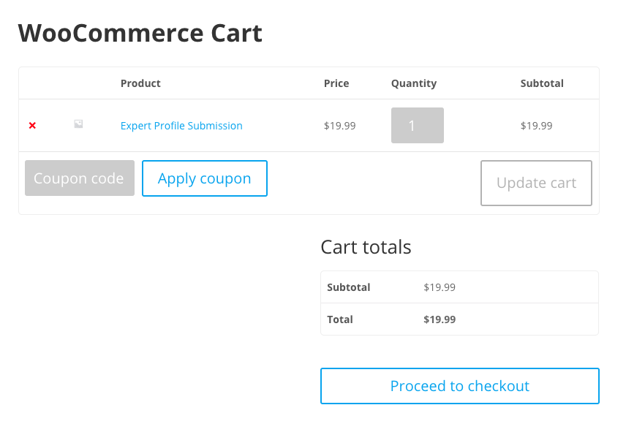Click the bold $19.99 total amount
This screenshot has height=424, width=626.
(440, 319)
